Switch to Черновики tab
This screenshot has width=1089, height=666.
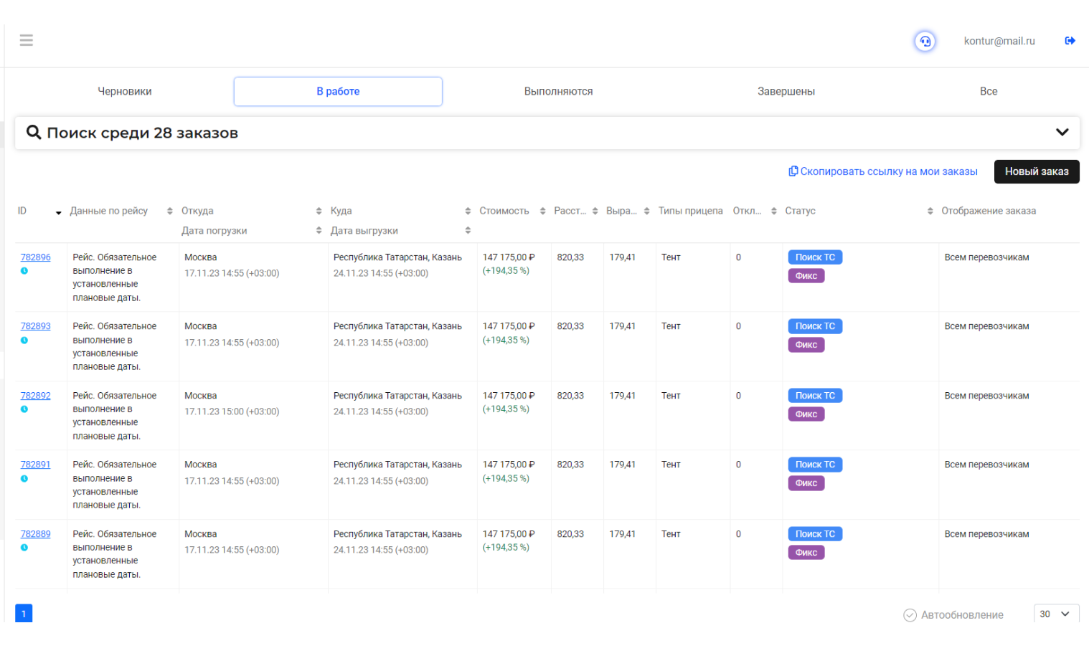pyautogui.click(x=125, y=91)
